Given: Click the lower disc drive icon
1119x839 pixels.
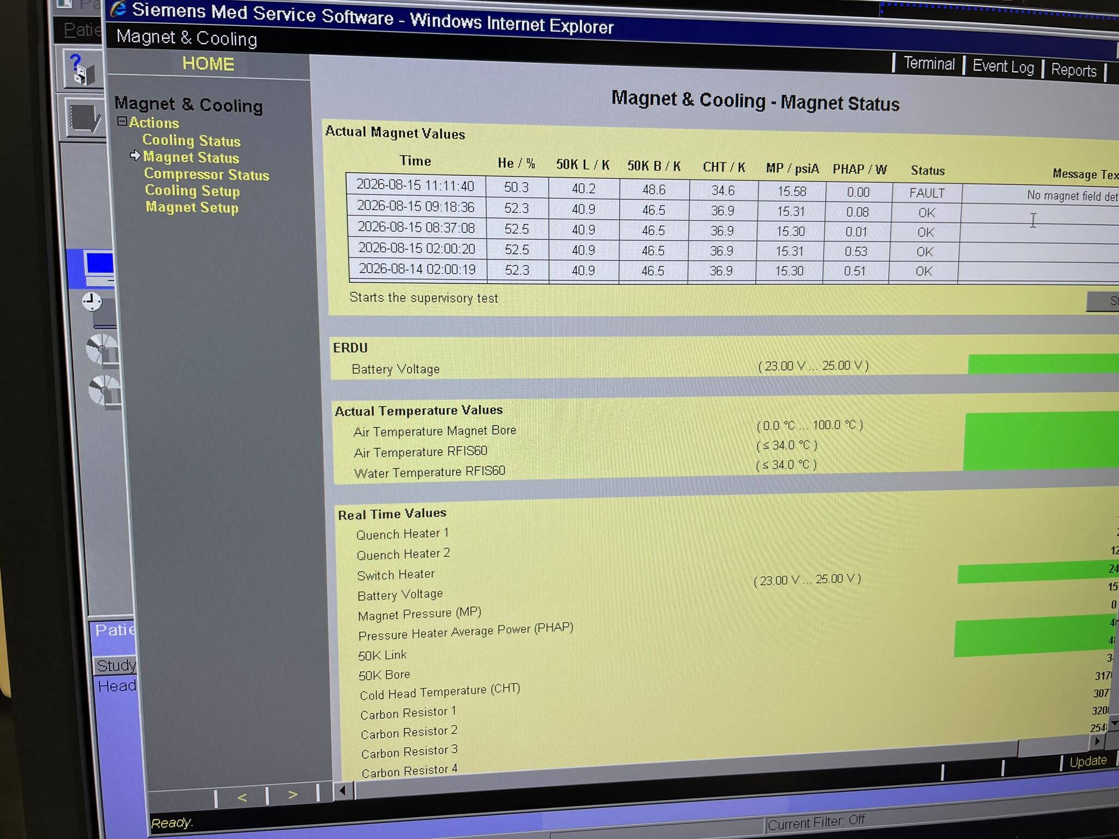Looking at the screenshot, I should point(105,390).
